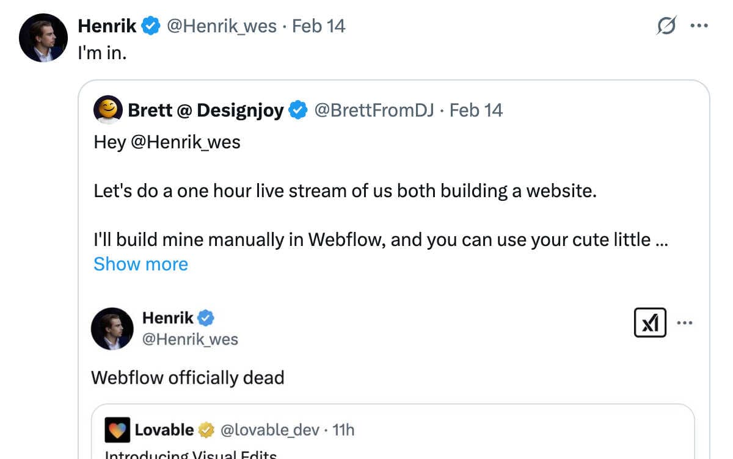This screenshot has width=733, height=459.
Task: Click the xAI logo on the nested tweet
Action: click(650, 323)
